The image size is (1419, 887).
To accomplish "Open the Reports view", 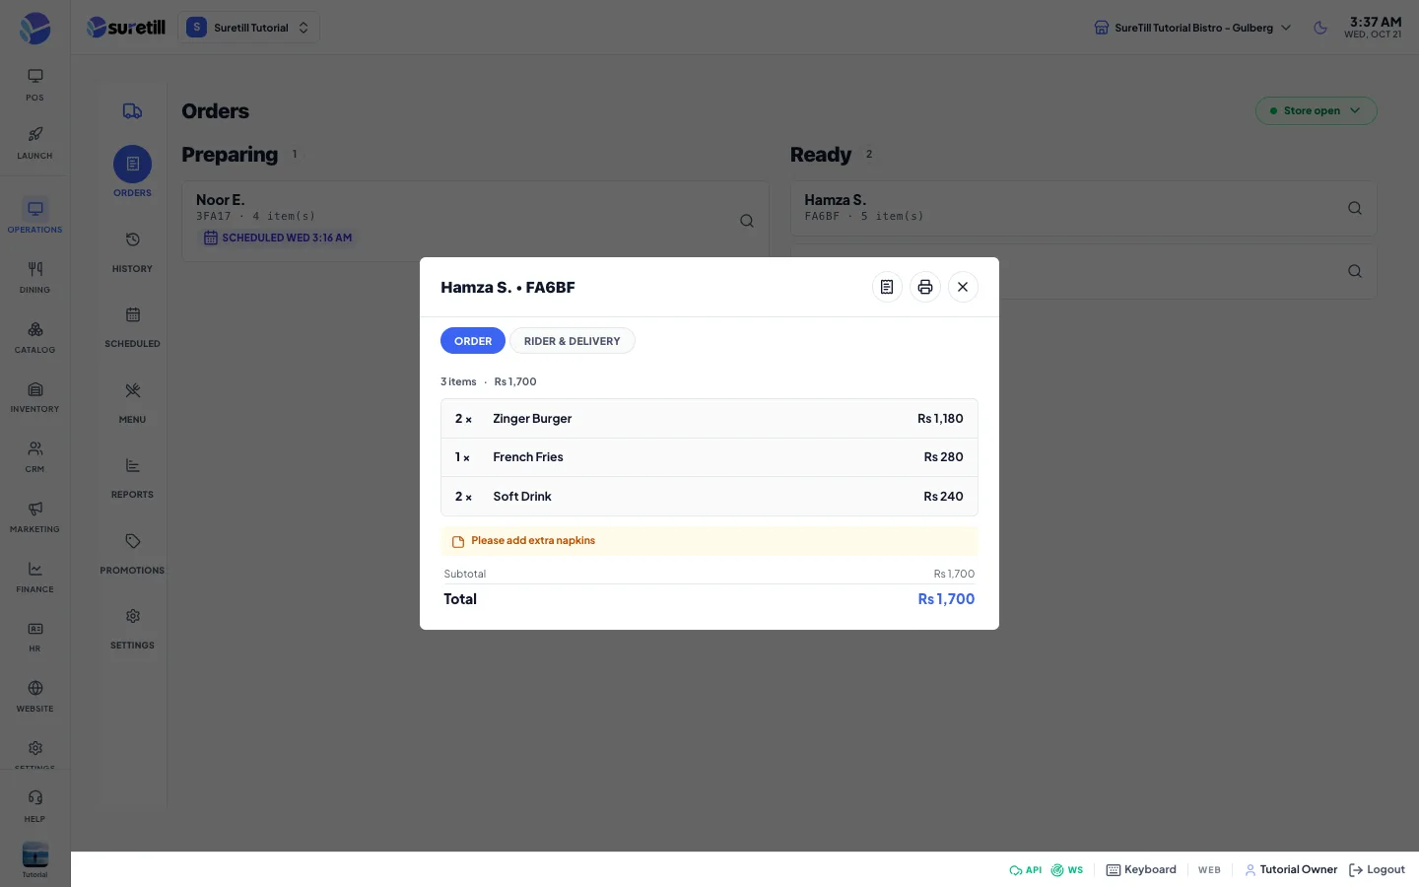I will [x=132, y=477].
